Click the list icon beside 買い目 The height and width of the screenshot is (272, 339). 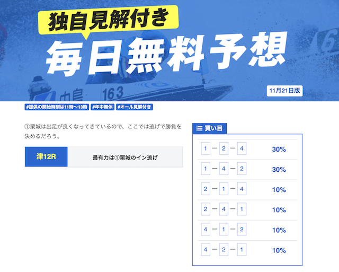pos(199,128)
